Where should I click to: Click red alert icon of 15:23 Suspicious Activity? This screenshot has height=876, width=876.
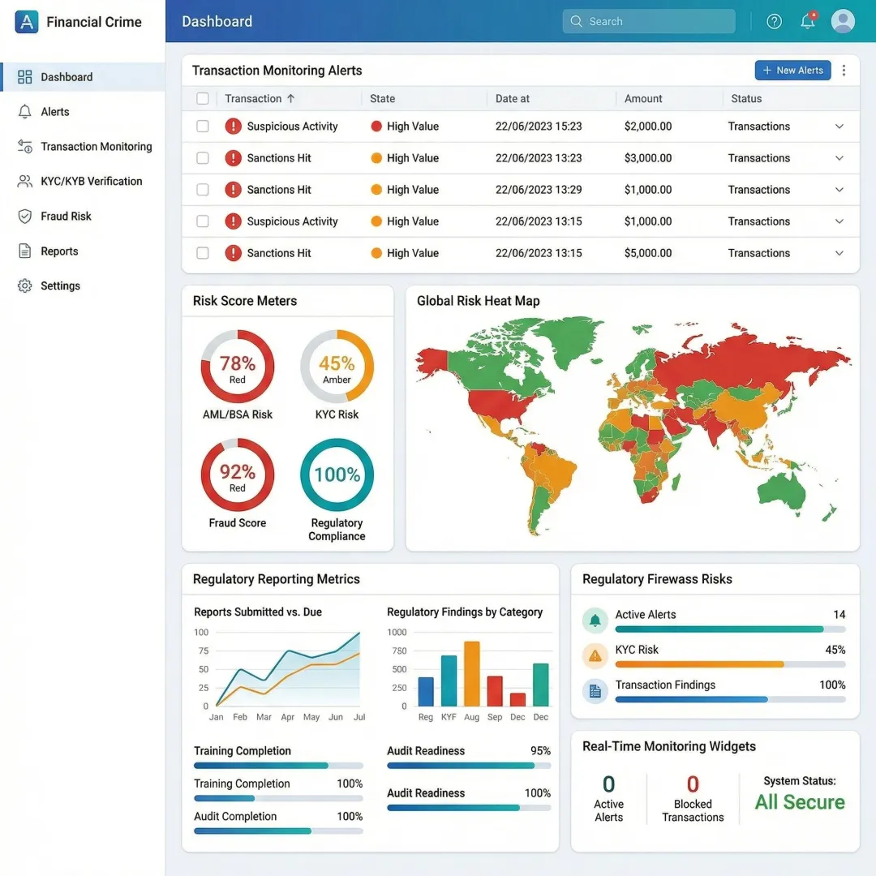point(233,127)
